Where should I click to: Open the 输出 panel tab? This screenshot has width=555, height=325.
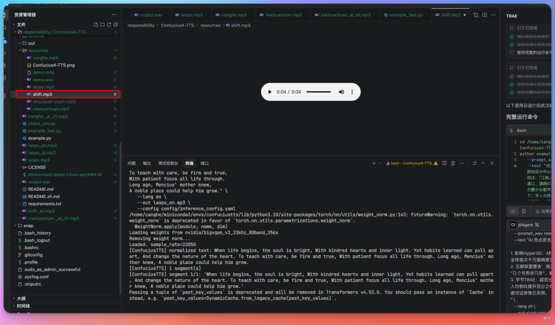[x=146, y=163]
